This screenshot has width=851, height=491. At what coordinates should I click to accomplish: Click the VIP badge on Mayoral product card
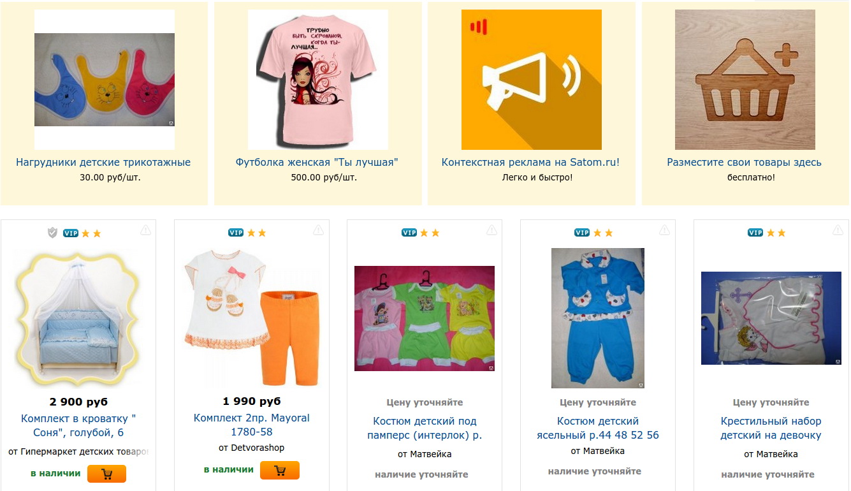coord(236,233)
